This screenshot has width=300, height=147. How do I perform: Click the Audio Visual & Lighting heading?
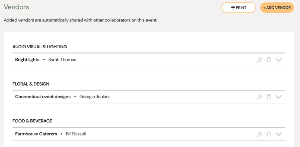[40, 47]
